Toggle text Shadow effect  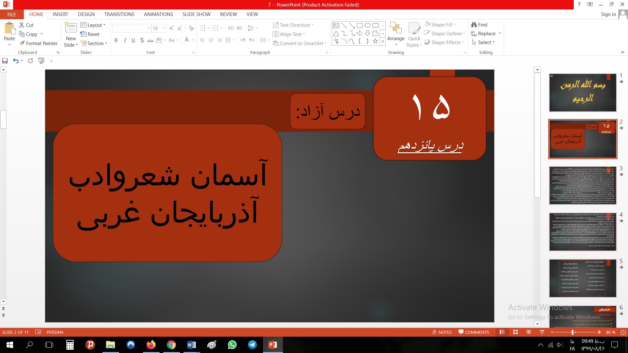[142, 40]
